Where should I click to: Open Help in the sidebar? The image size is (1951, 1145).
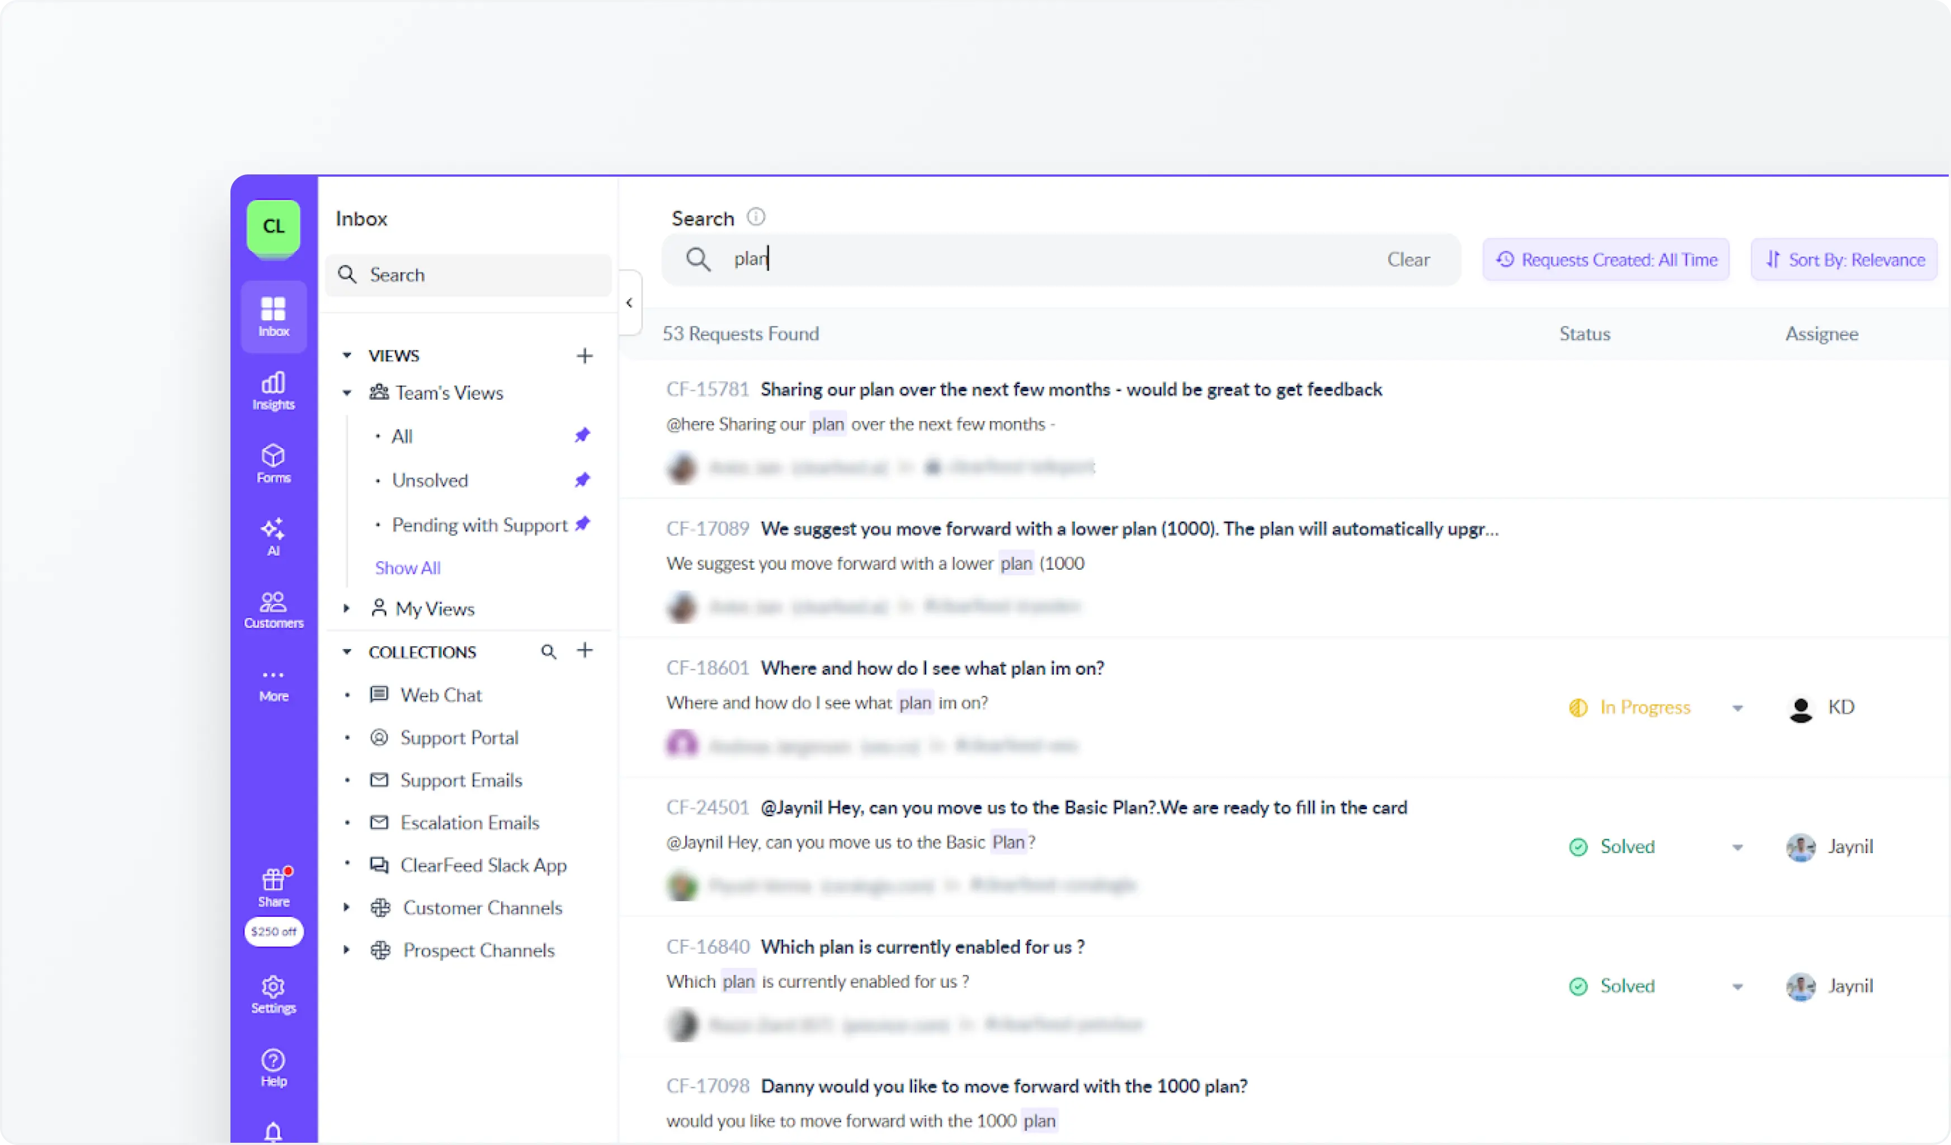tap(274, 1068)
